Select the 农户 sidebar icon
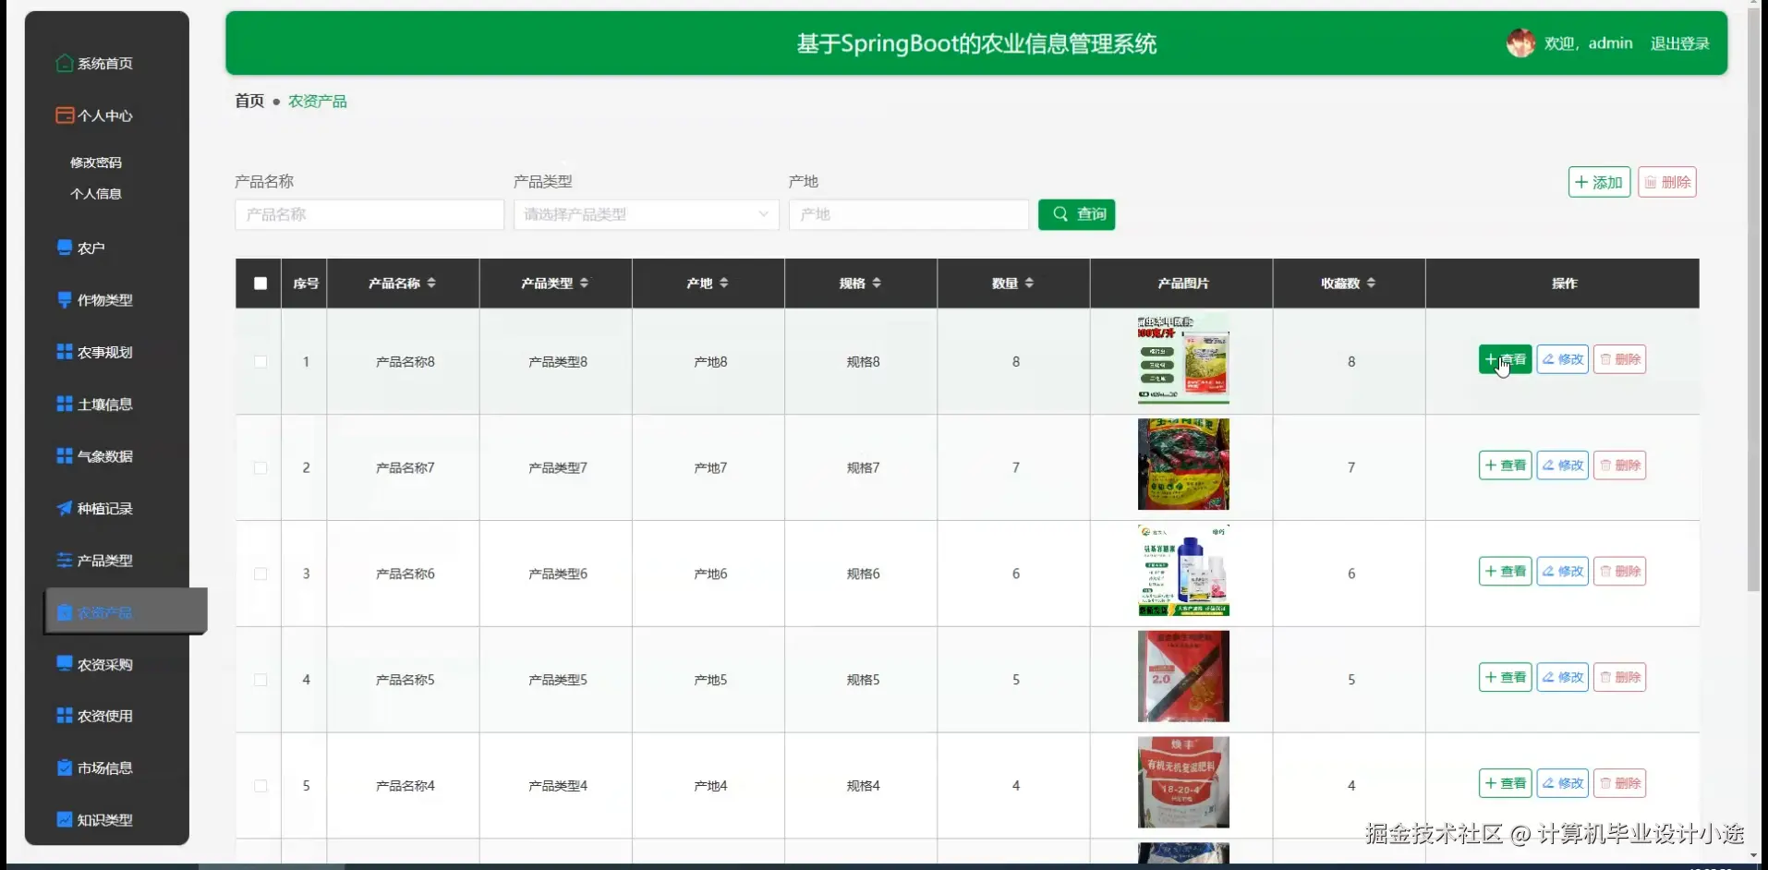Screen dimensions: 1768x870 pos(65,248)
